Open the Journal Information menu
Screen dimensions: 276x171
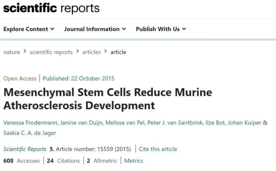click(95, 29)
